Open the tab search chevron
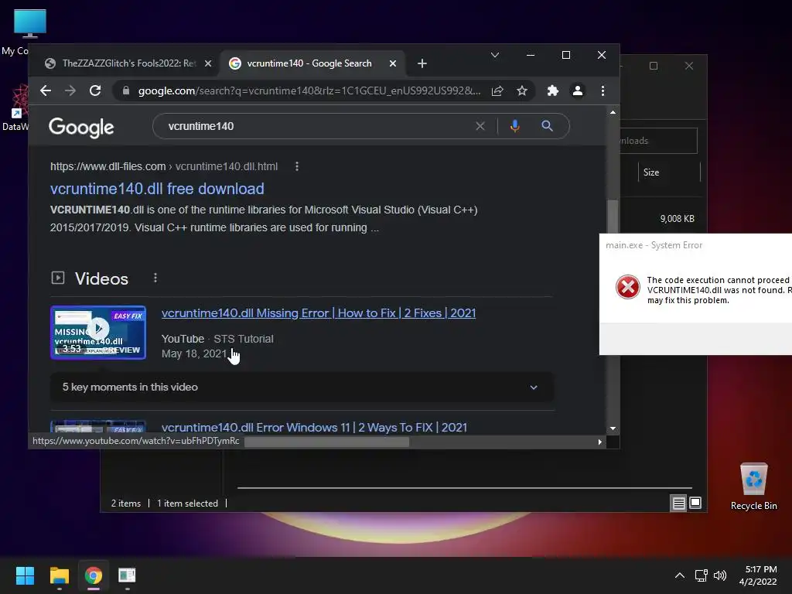Screen dimensions: 792x594 click(495, 55)
